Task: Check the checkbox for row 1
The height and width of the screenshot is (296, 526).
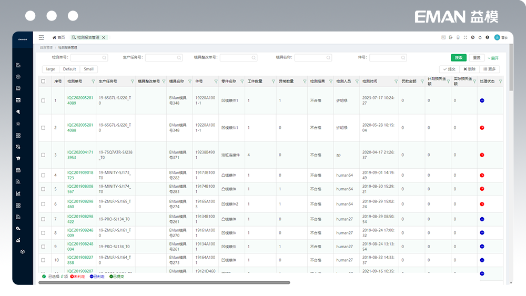Action: [43, 100]
